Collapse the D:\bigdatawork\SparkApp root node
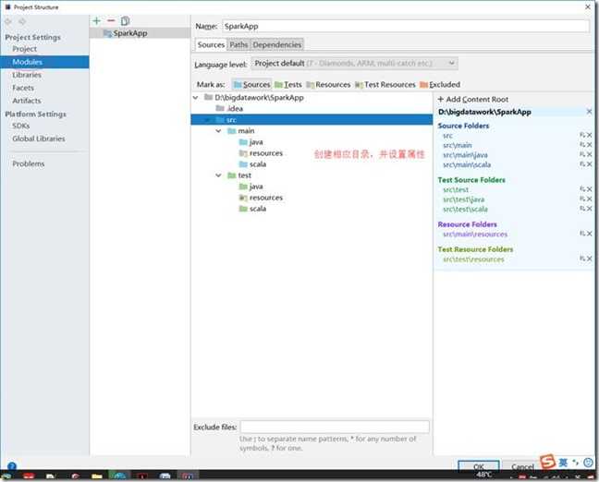 tap(196, 98)
